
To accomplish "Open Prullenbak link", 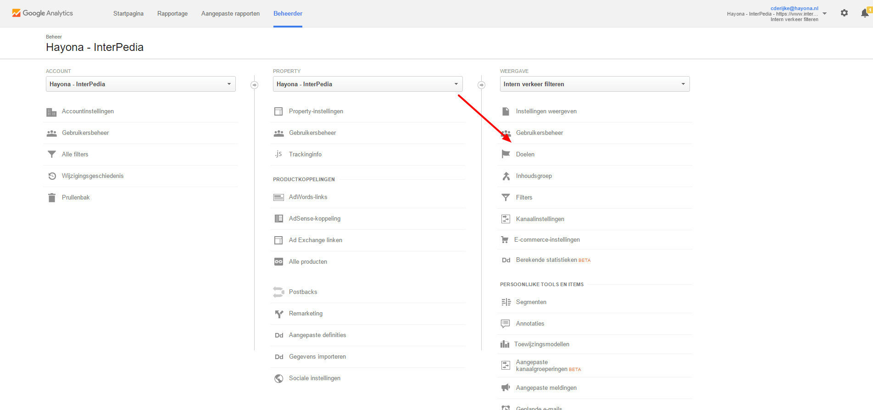I will pyautogui.click(x=76, y=198).
